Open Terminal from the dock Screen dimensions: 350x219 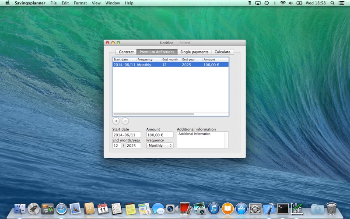(x=283, y=209)
